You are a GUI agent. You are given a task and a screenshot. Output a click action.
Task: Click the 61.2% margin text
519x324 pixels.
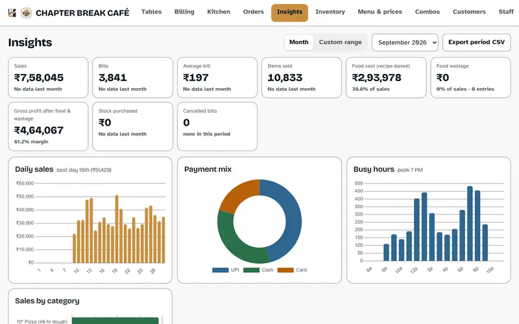click(x=31, y=141)
